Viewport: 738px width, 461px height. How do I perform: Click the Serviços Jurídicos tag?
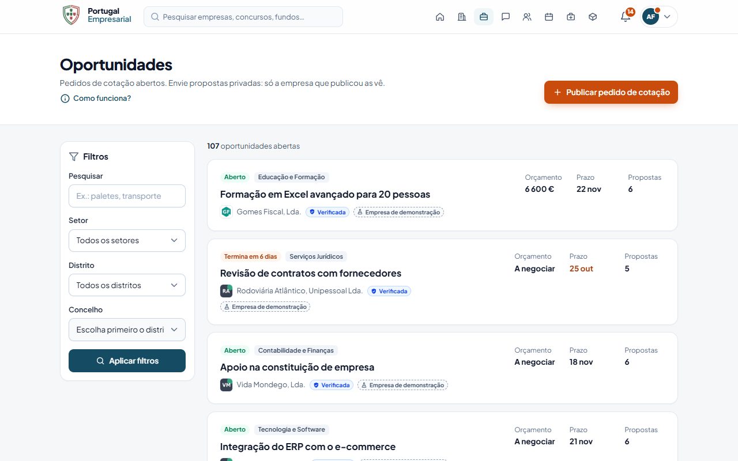pyautogui.click(x=316, y=256)
